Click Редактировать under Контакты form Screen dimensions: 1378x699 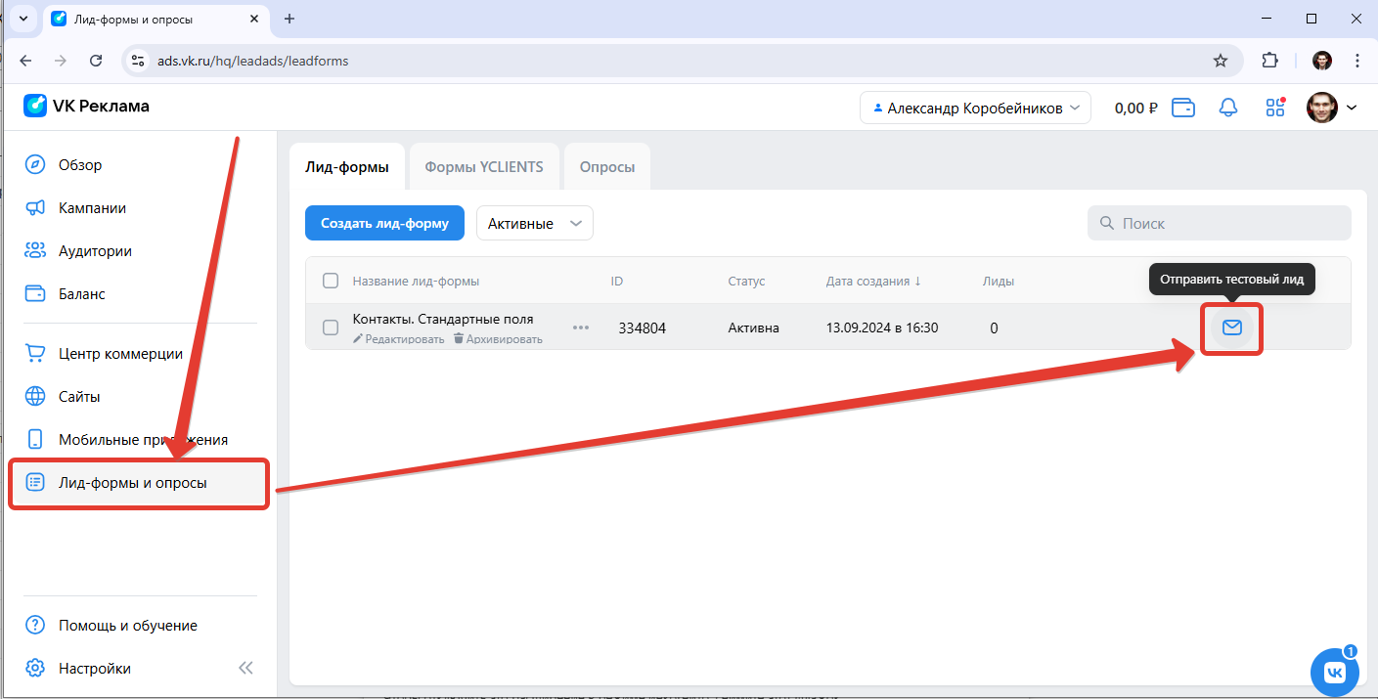399,339
